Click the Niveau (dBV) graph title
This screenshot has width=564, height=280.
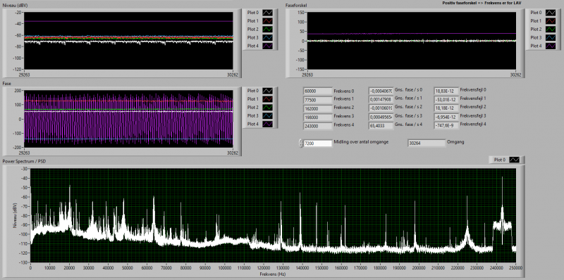click(16, 6)
